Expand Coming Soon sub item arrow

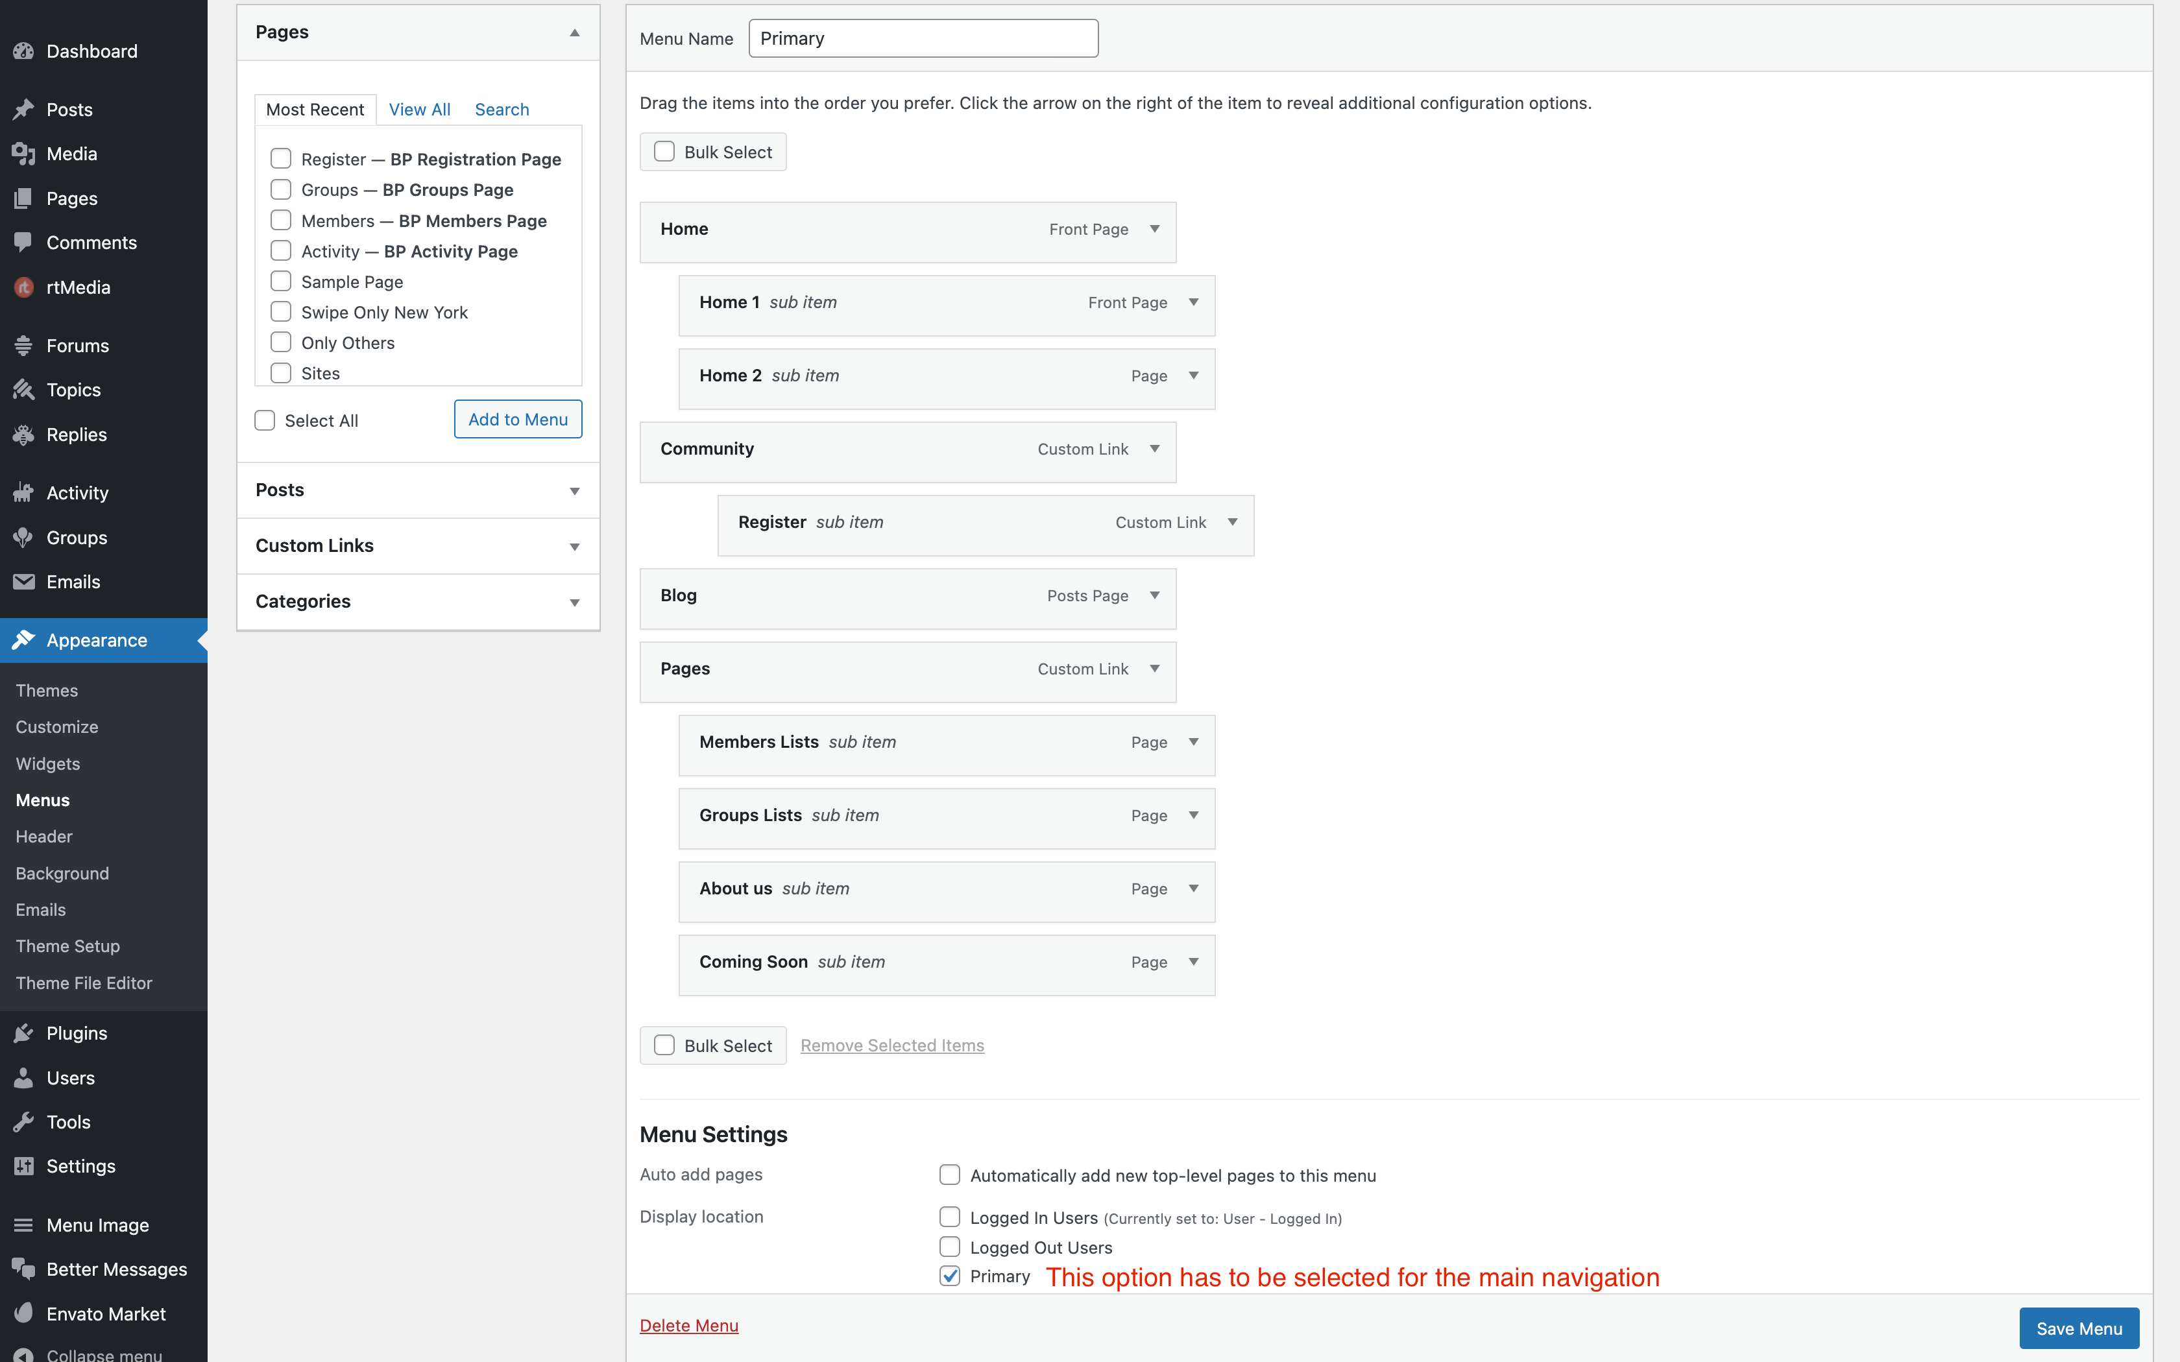pos(1194,962)
